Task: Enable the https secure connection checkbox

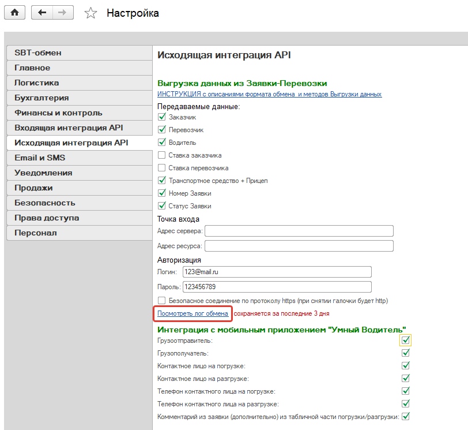Action: coord(162,300)
